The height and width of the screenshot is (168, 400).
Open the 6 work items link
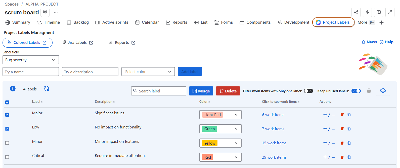[273, 115]
